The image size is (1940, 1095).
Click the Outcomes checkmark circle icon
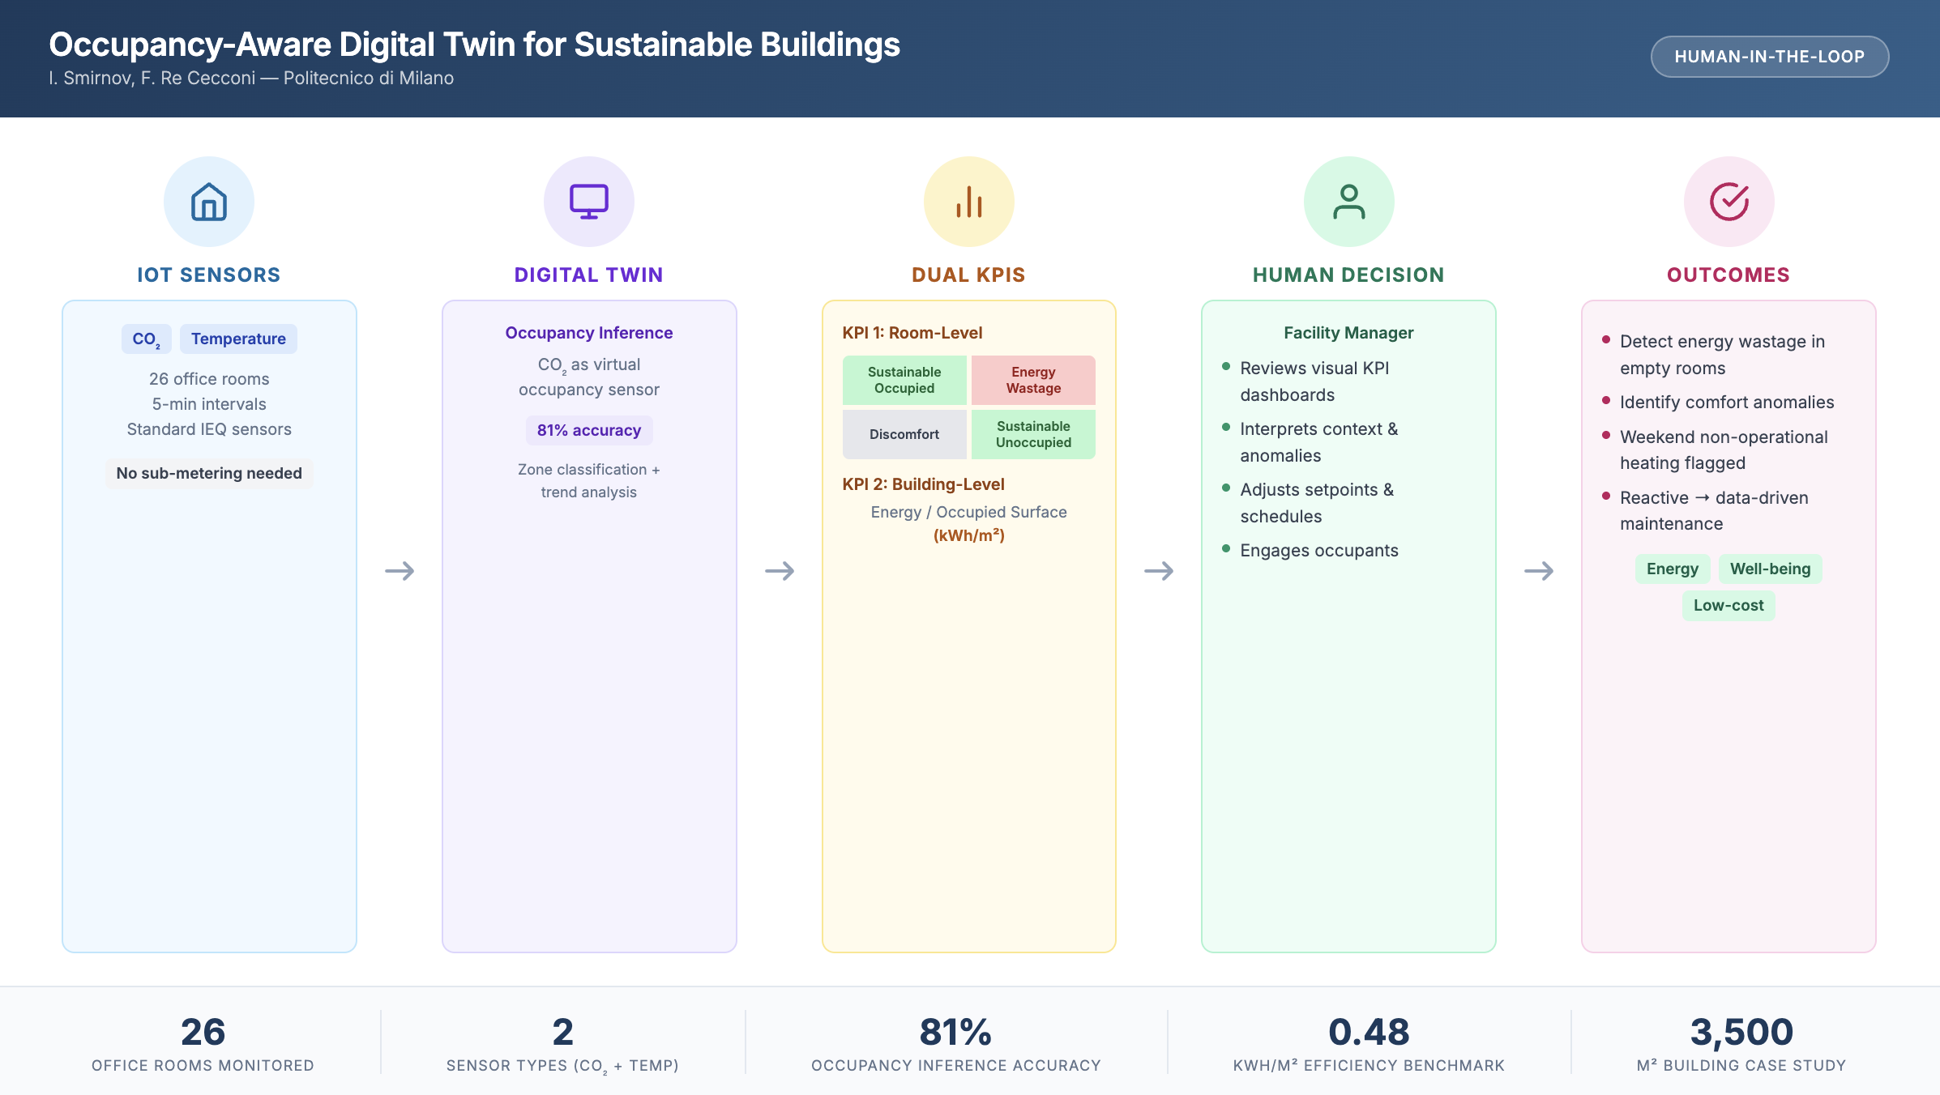pyautogui.click(x=1729, y=202)
